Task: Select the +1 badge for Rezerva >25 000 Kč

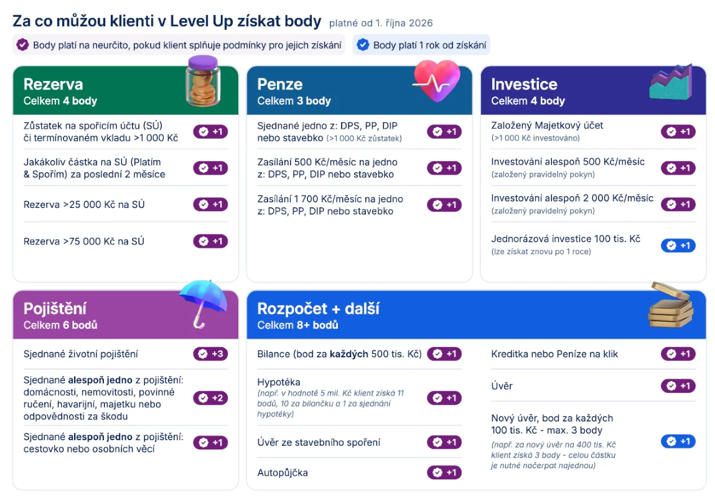Action: coord(211,204)
